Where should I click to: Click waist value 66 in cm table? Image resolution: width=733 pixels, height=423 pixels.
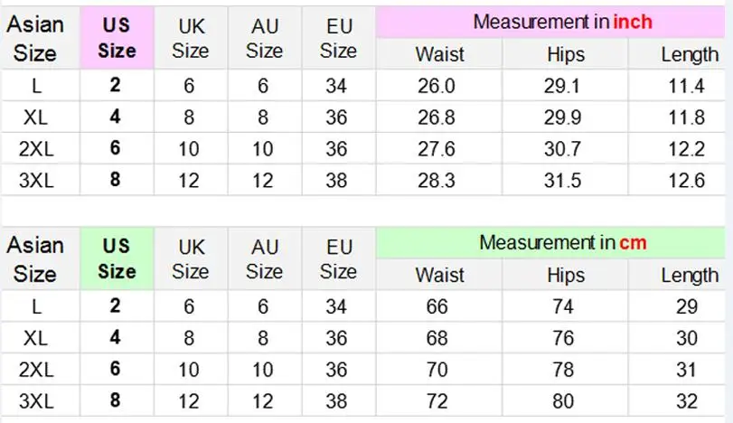click(437, 306)
